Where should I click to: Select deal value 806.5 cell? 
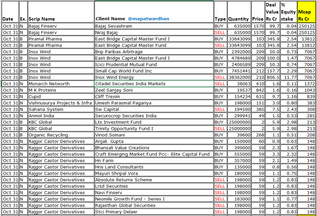click(272, 77)
